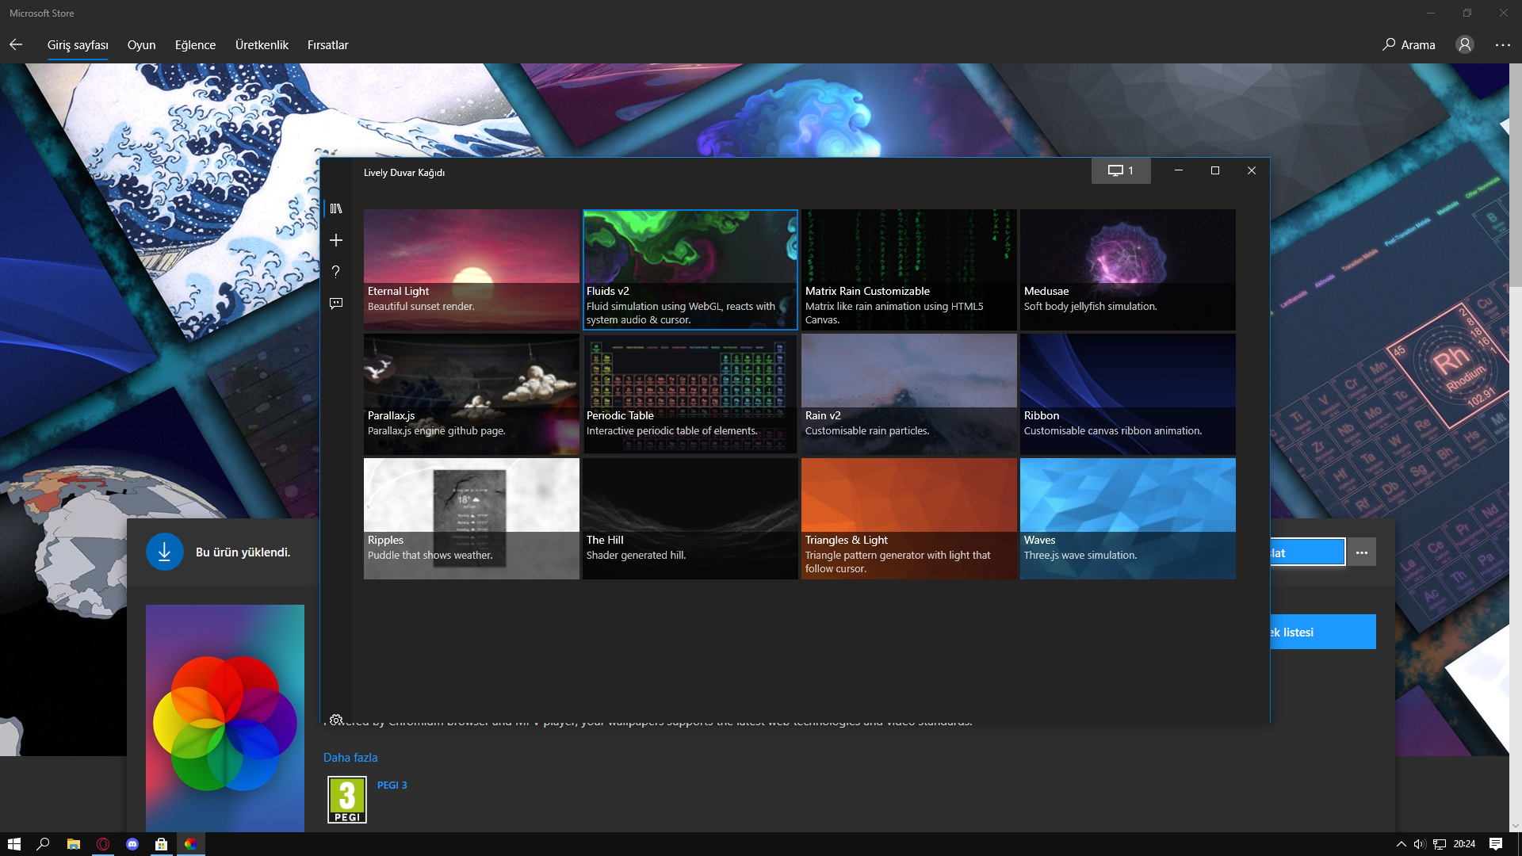The height and width of the screenshot is (856, 1522).
Task: Open the volume tray icon
Action: click(x=1420, y=844)
